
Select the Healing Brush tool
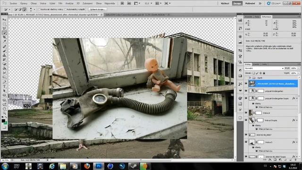(x=4, y=46)
